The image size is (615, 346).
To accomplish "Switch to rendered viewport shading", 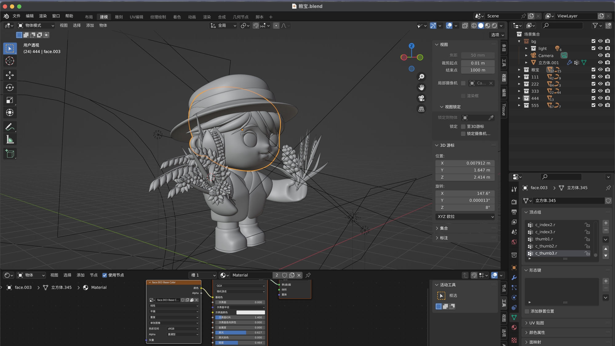I will click(494, 26).
